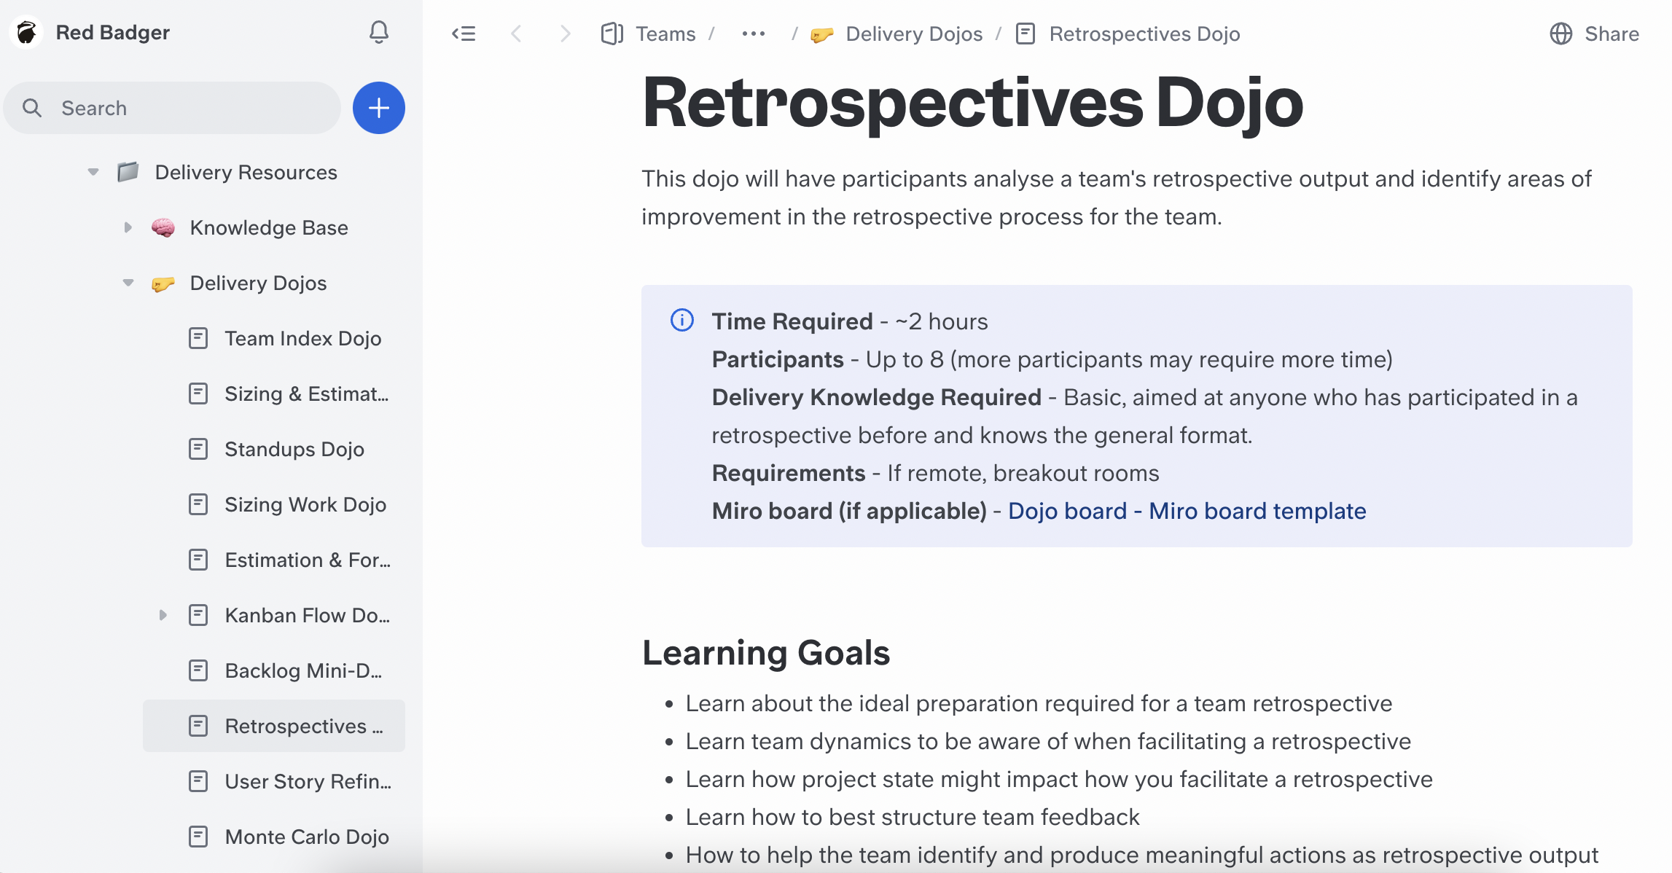Click the Backlog Mini-D... page icon

pos(198,670)
